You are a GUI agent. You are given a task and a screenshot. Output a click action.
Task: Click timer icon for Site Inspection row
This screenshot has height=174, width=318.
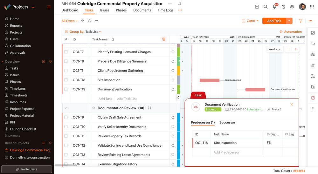pyautogui.click(x=173, y=80)
